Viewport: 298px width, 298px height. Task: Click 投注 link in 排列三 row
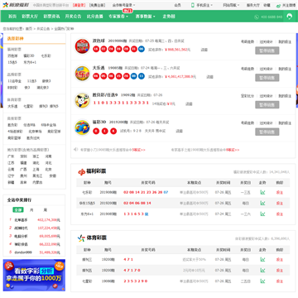pyautogui.click(x=280, y=260)
